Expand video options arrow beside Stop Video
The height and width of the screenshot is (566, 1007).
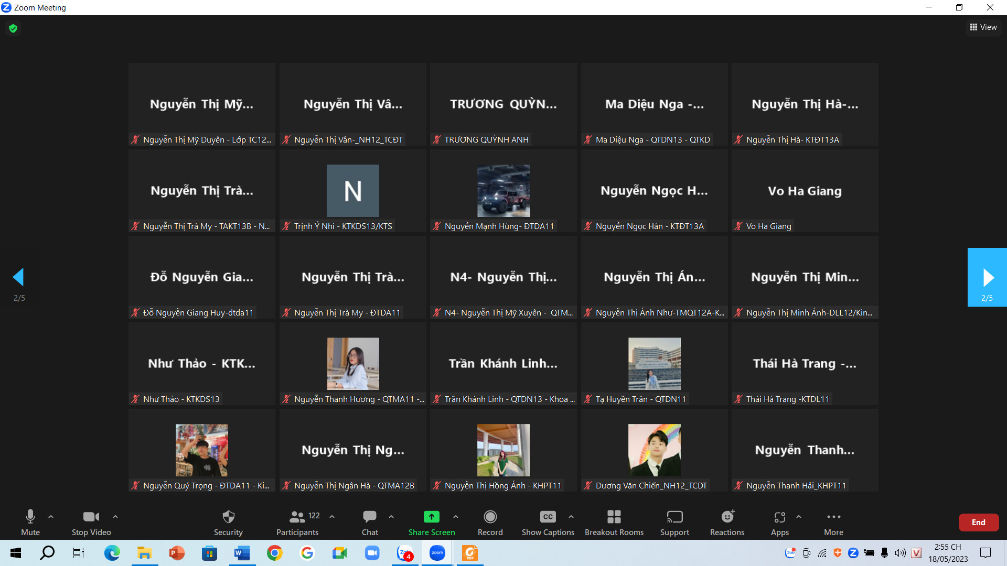115,517
